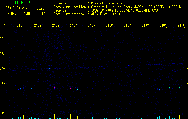
Task: Click the A504HB(yagi 4el) antenna text
Action: [106, 14]
